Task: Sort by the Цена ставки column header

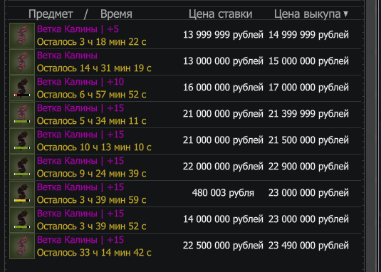Action: click(220, 14)
